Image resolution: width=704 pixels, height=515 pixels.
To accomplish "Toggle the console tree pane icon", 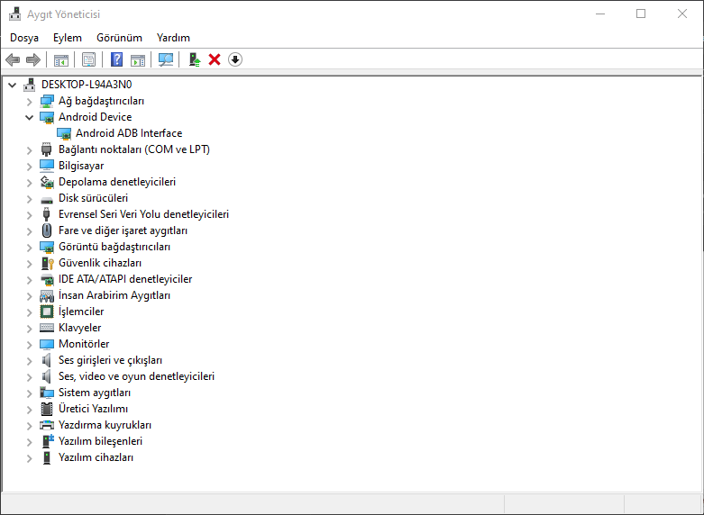I will [x=61, y=59].
